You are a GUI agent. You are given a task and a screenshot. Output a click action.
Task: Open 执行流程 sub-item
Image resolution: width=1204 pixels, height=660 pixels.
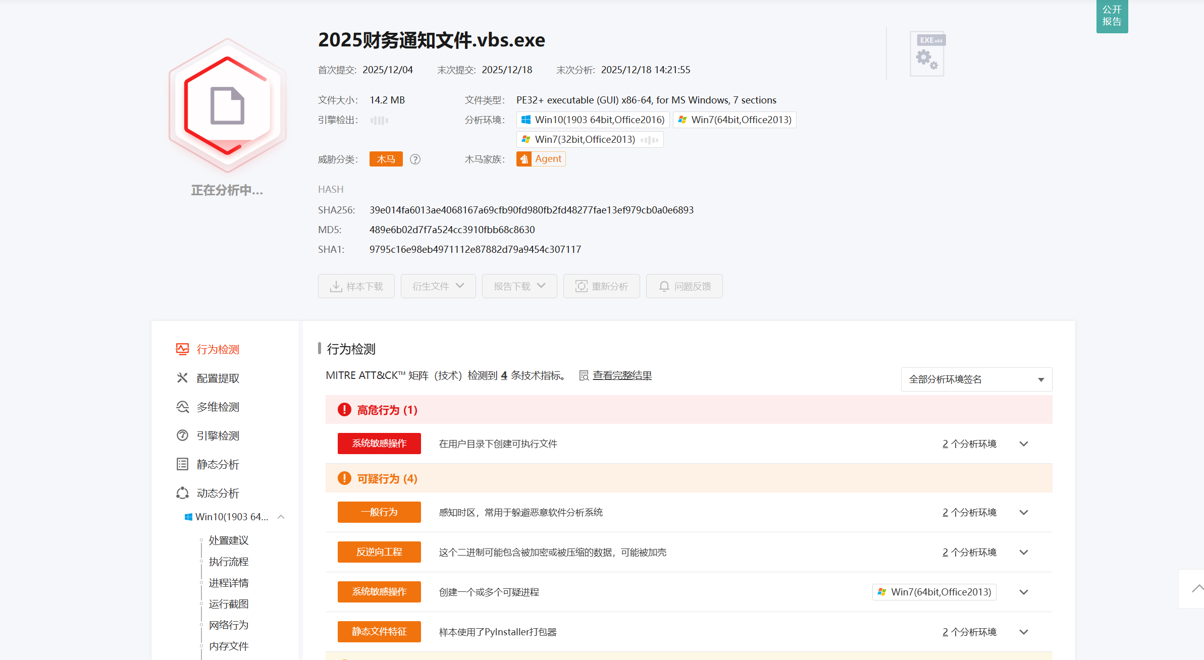(229, 562)
